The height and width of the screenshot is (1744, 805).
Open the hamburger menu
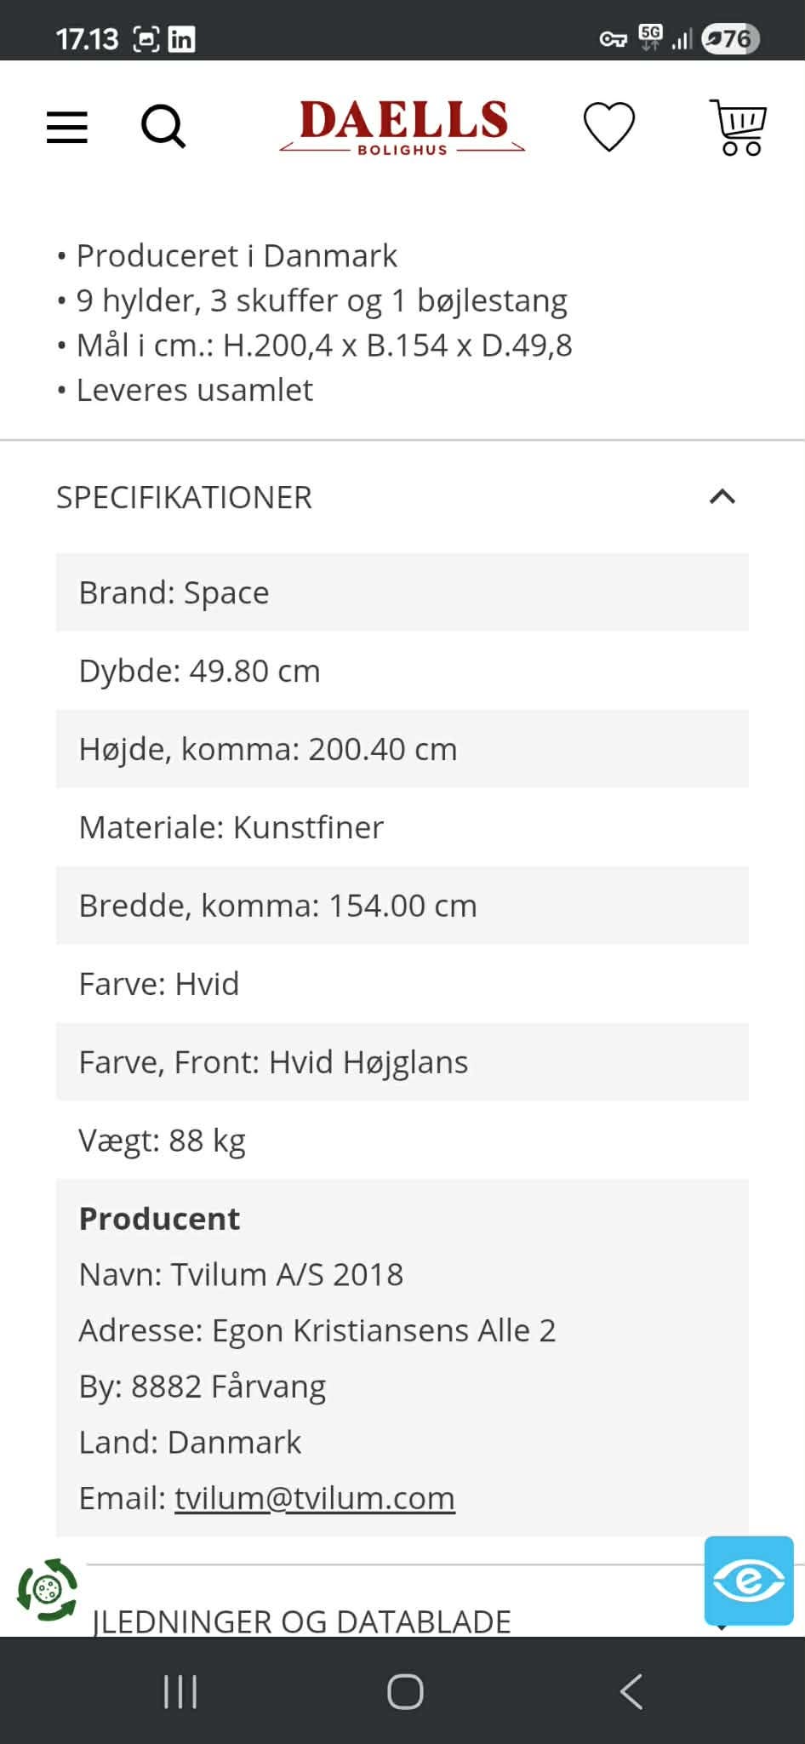[66, 127]
